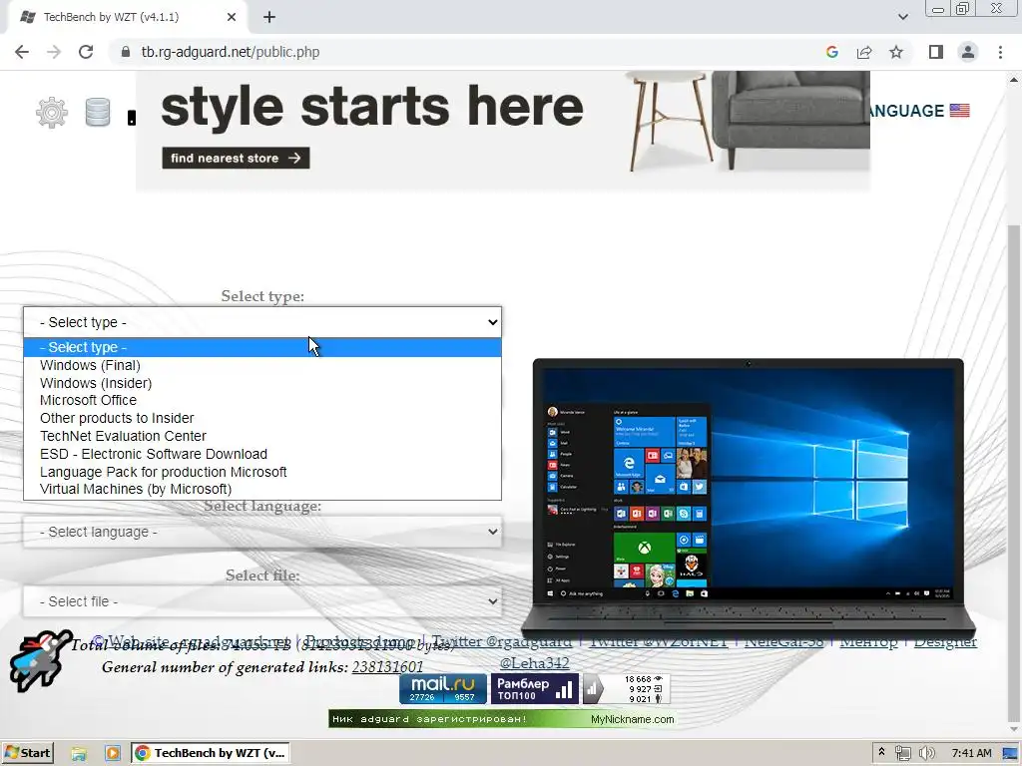Click the scrollbar up arrow
Image resolution: width=1022 pixels, height=766 pixels.
pos(1014,80)
